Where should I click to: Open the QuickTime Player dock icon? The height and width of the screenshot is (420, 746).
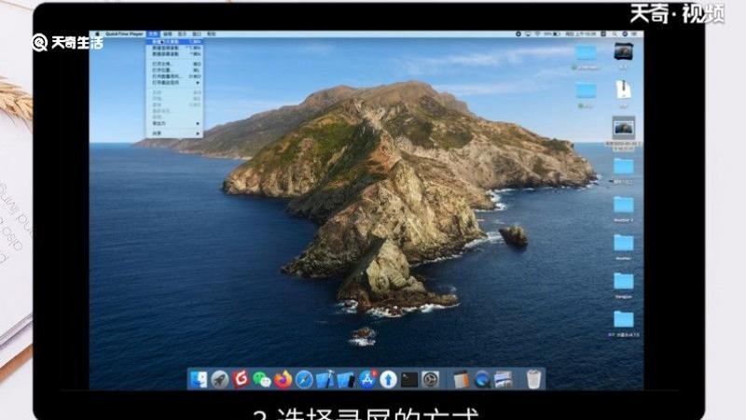482,380
